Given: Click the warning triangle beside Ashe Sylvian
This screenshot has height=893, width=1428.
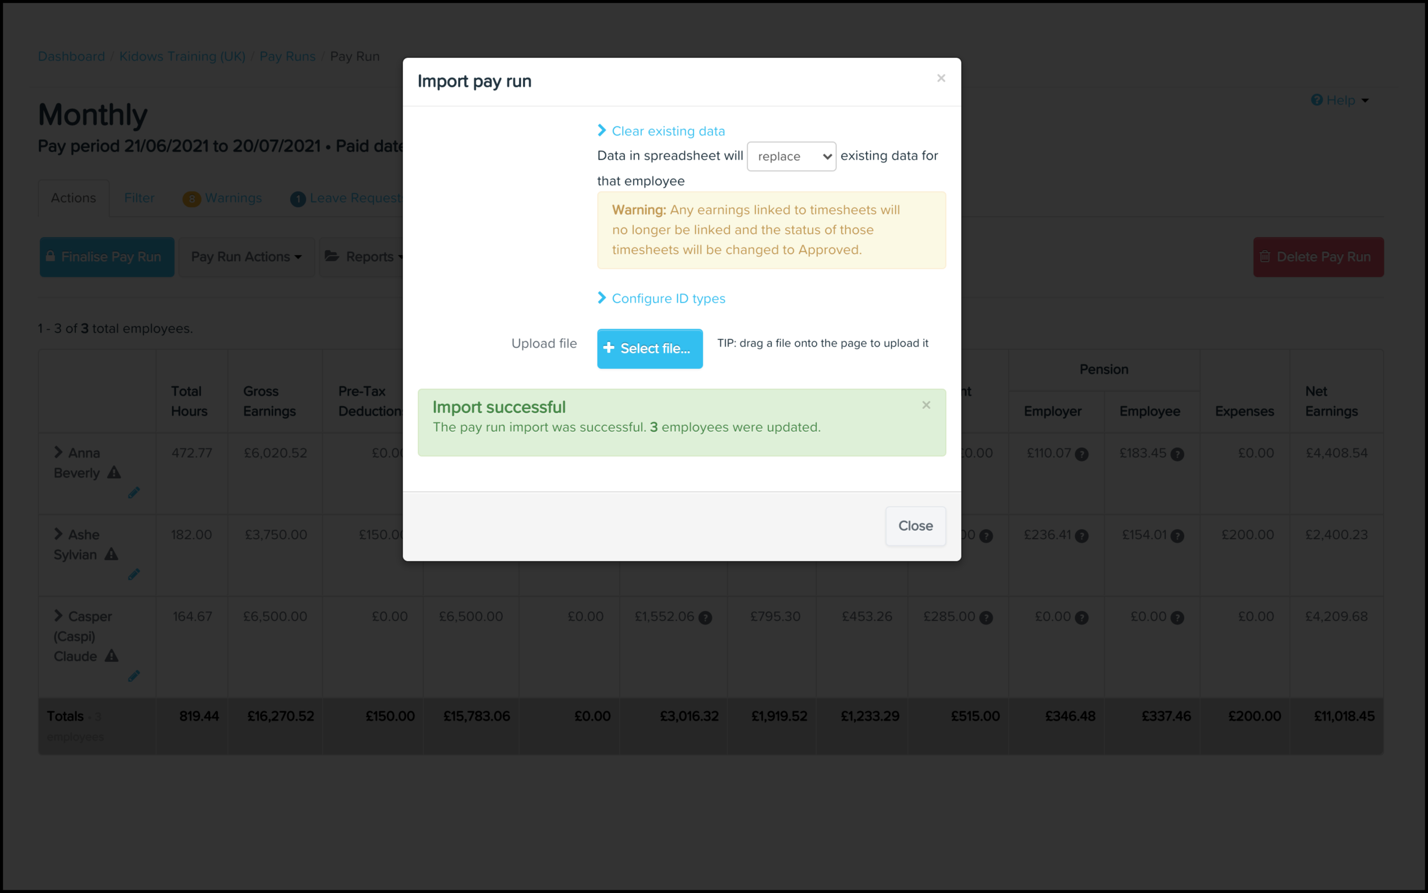Looking at the screenshot, I should (x=111, y=554).
